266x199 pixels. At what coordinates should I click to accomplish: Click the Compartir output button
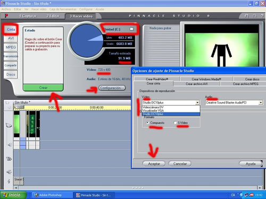pyautogui.click(x=11, y=65)
